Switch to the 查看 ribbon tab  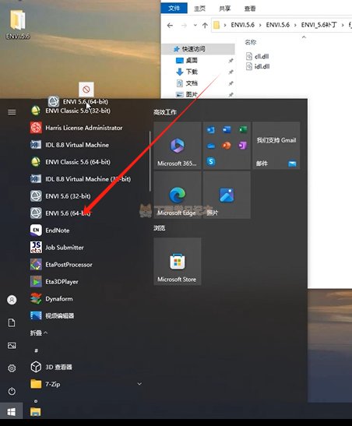(250, 9)
